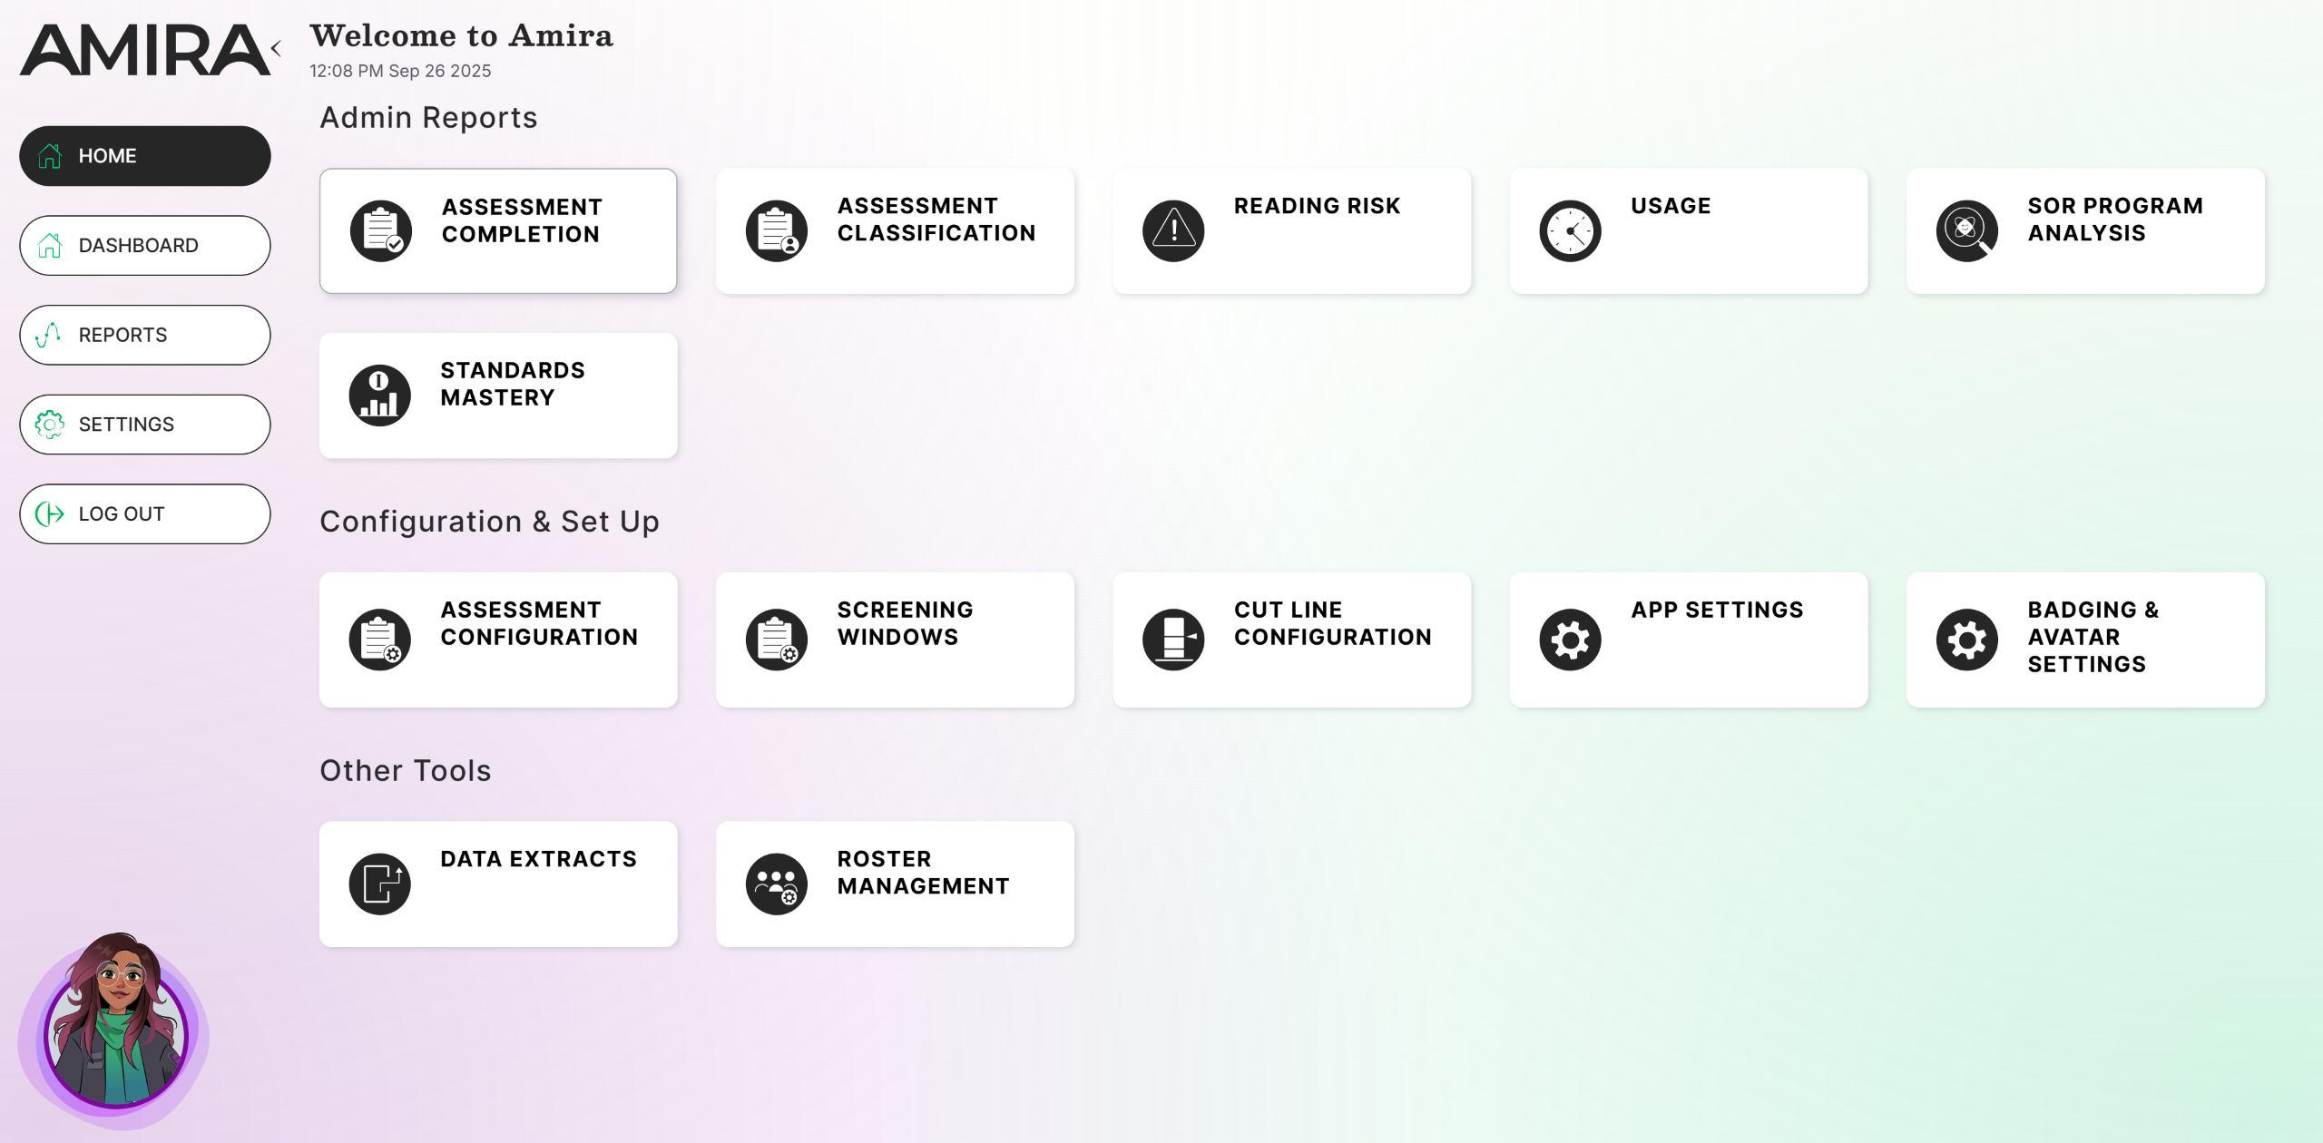The height and width of the screenshot is (1143, 2323).
Task: Open Settings from the sidebar
Action: click(x=145, y=425)
